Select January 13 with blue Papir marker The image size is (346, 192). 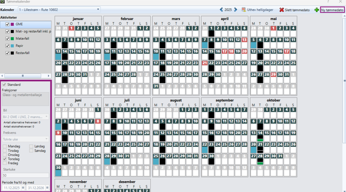[58, 54]
